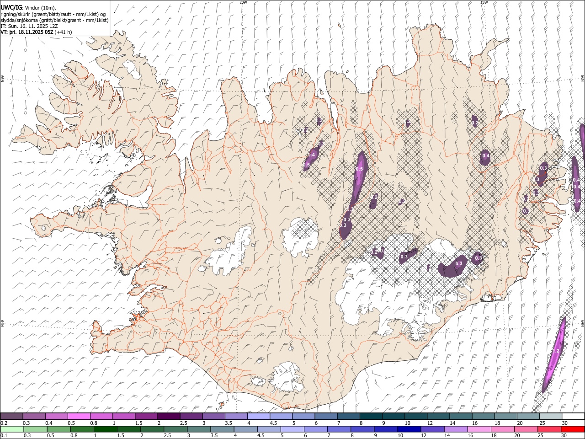
Task: Select the white 30 swatch in the upper legend
Action: click(x=573, y=416)
